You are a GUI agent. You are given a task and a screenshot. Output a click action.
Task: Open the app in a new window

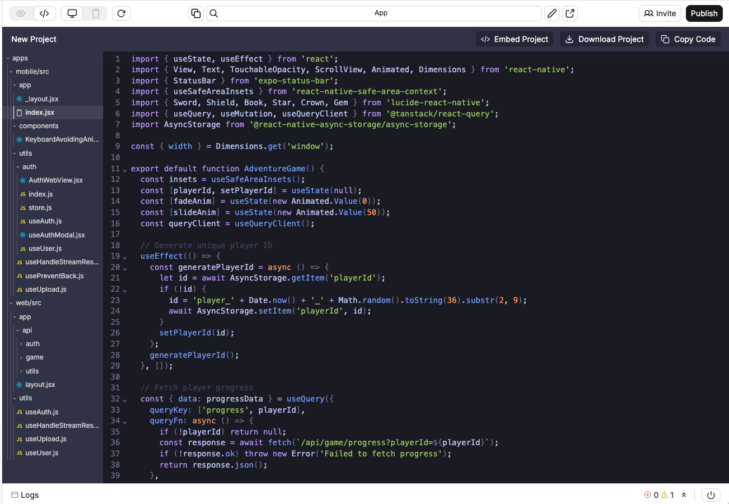(x=569, y=13)
